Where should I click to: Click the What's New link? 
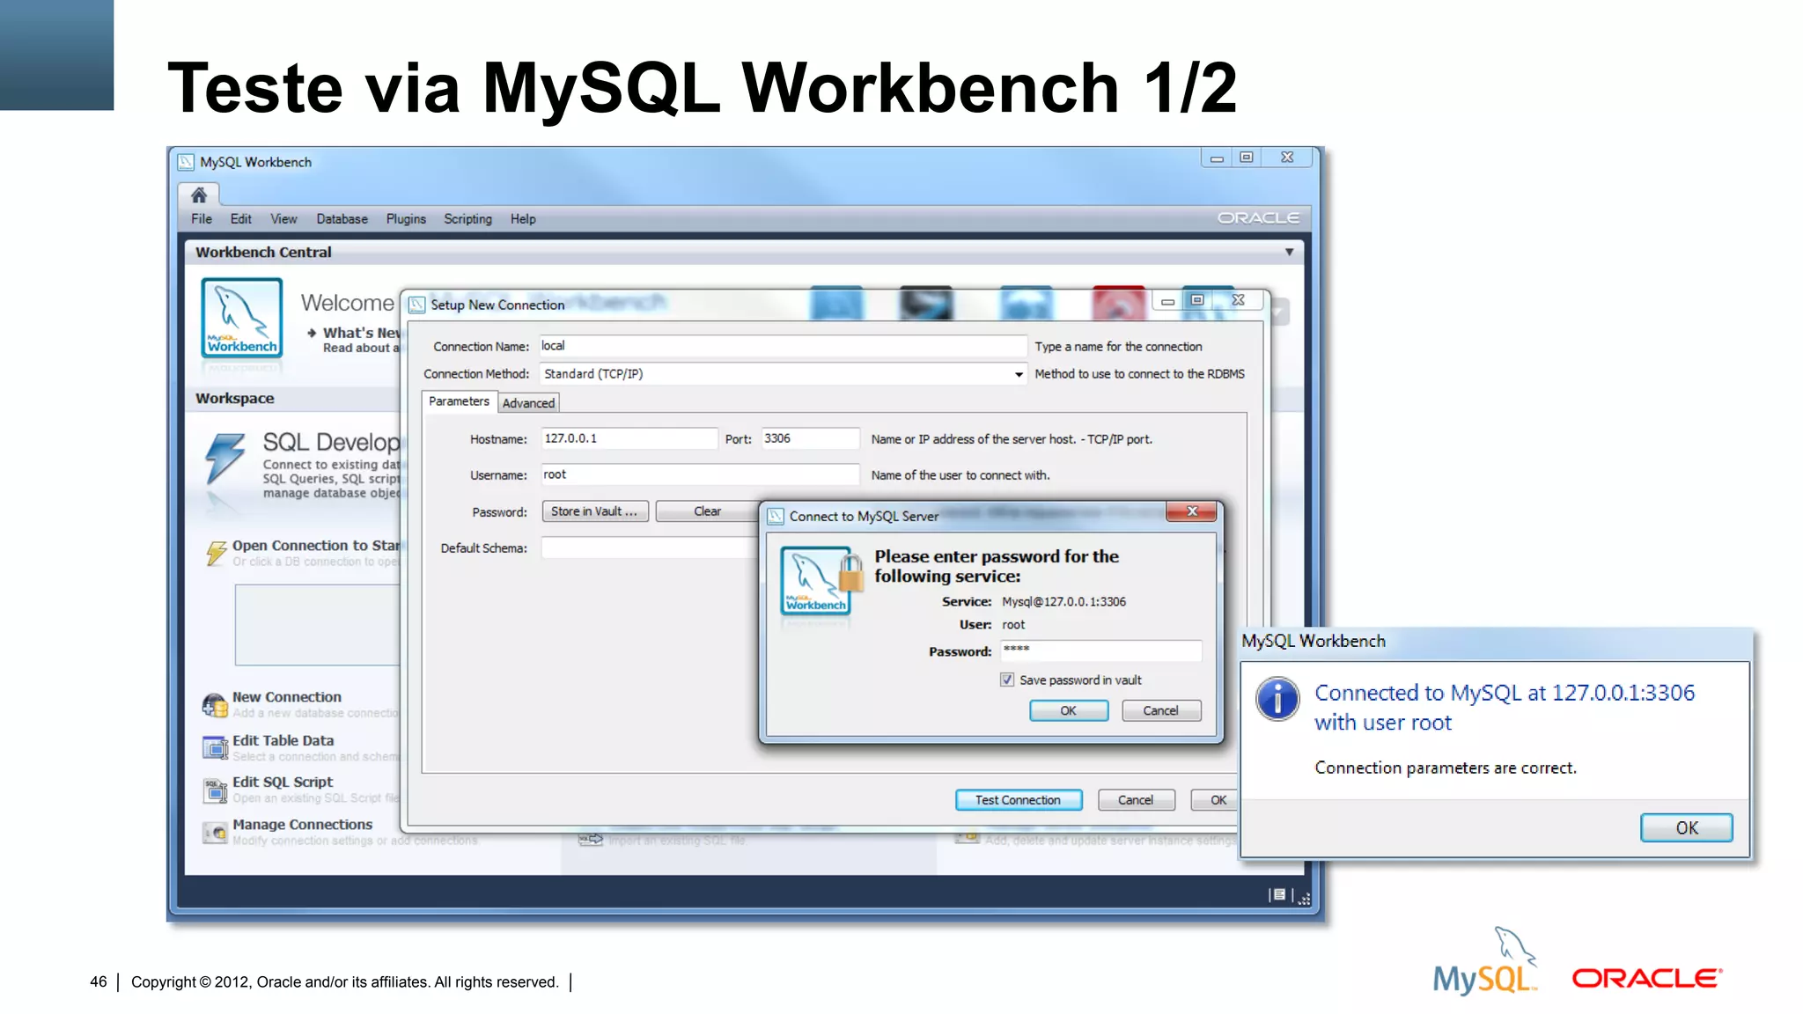tap(361, 333)
